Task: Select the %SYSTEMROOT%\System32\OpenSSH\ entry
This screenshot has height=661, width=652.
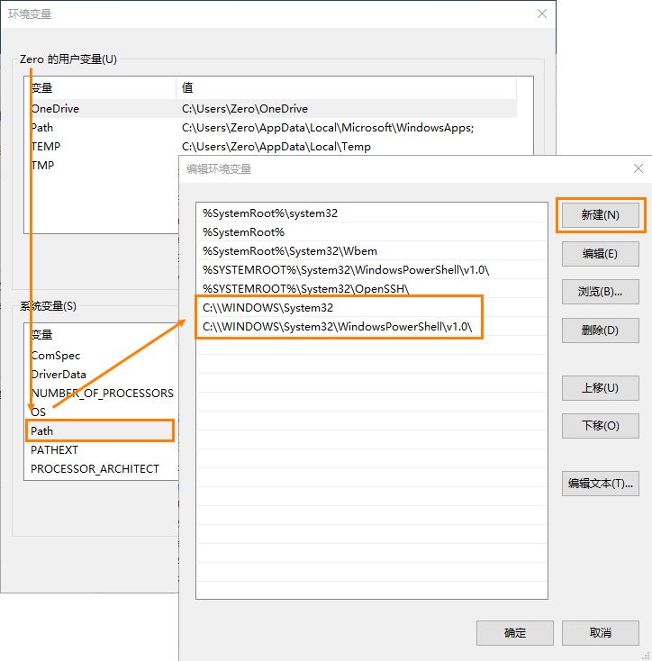Action: 372,289
